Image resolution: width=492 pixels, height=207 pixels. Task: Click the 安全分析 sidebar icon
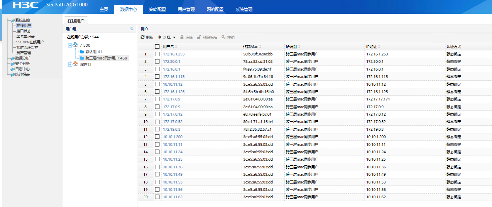(x=13, y=64)
